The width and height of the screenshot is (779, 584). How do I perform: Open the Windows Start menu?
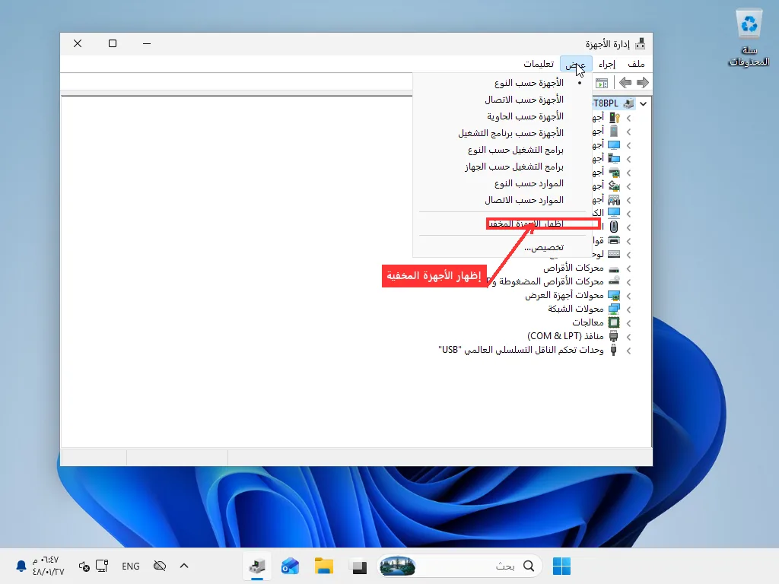[562, 566]
